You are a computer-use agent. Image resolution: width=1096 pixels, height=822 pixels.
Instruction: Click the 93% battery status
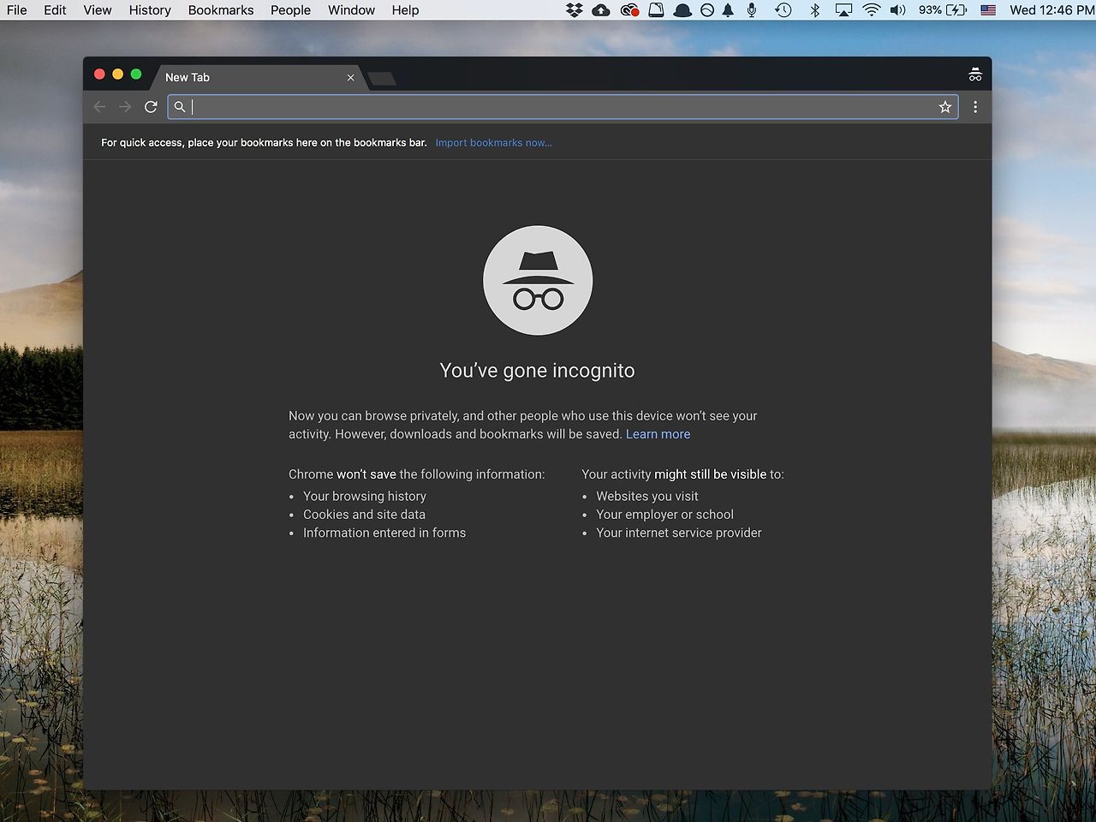pos(943,10)
